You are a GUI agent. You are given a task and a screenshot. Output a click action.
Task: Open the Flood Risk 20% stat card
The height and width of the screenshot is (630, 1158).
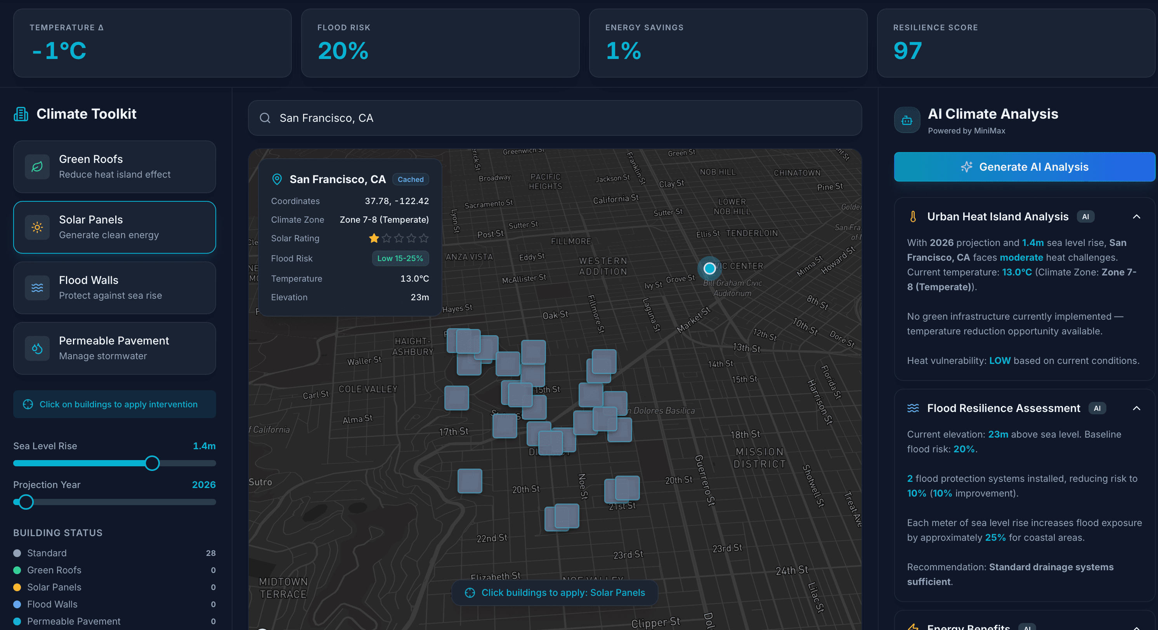[440, 43]
